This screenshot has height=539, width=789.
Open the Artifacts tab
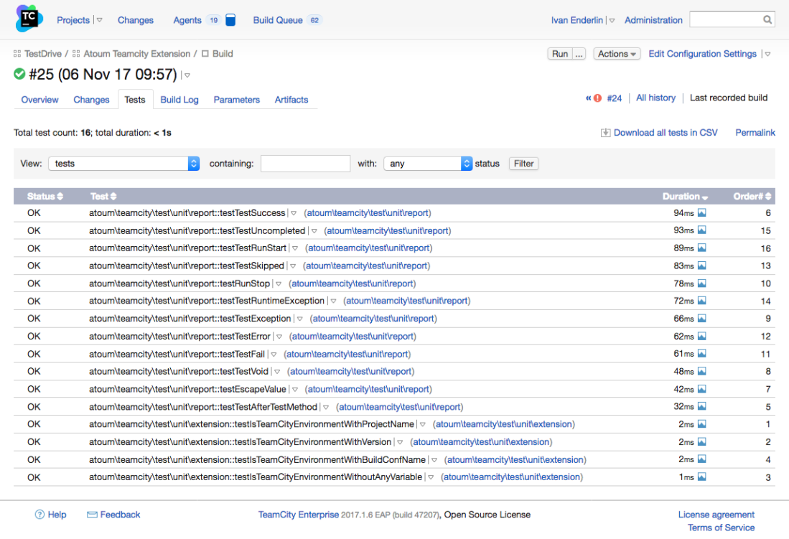click(x=291, y=100)
